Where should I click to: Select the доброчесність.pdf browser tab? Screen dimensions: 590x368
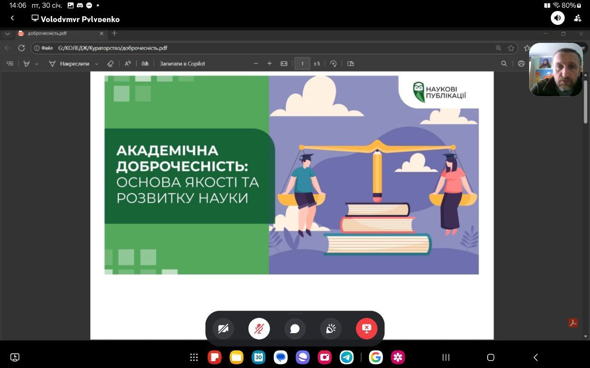55,34
